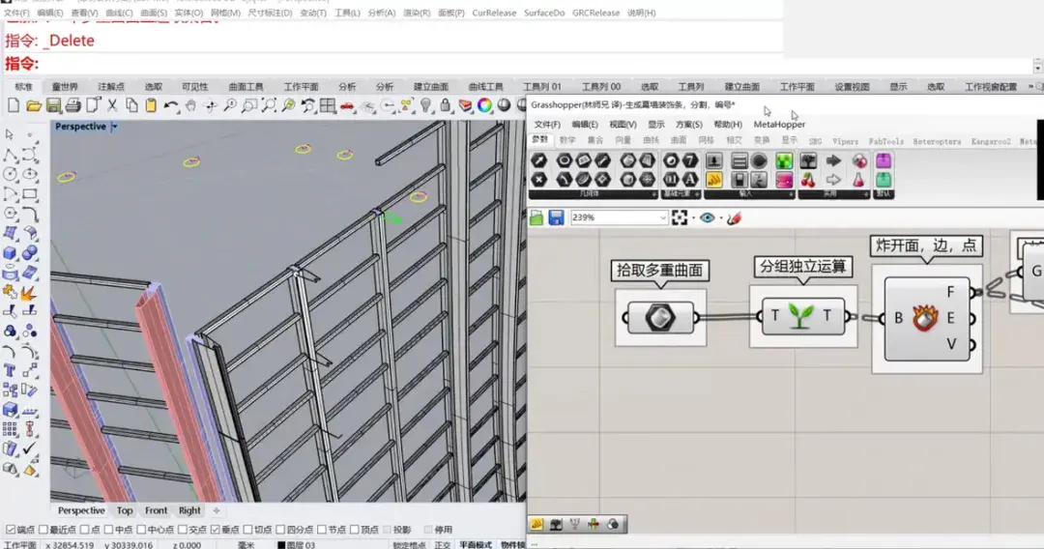This screenshot has height=549, width=1044.
Task: Click the Undo arrow icon
Action: tap(171, 105)
